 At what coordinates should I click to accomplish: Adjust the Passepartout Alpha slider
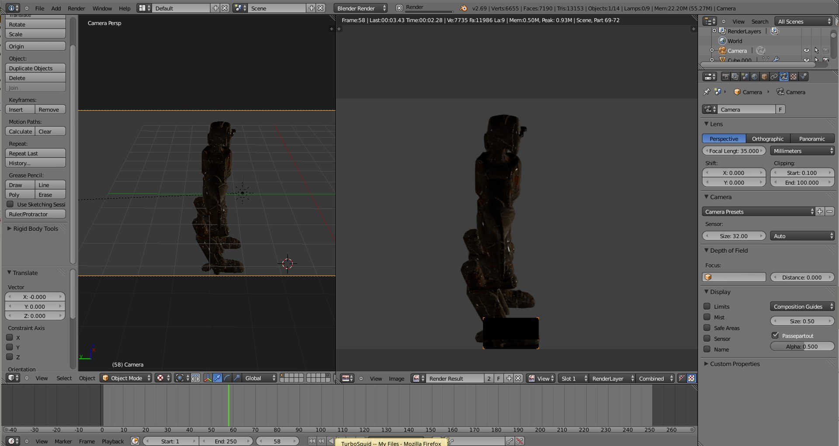pyautogui.click(x=802, y=346)
